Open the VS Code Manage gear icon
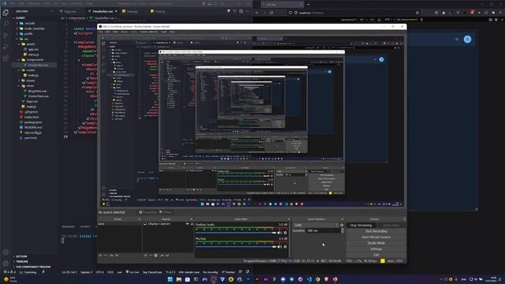Screen dimensions: 505x284 tap(6, 263)
